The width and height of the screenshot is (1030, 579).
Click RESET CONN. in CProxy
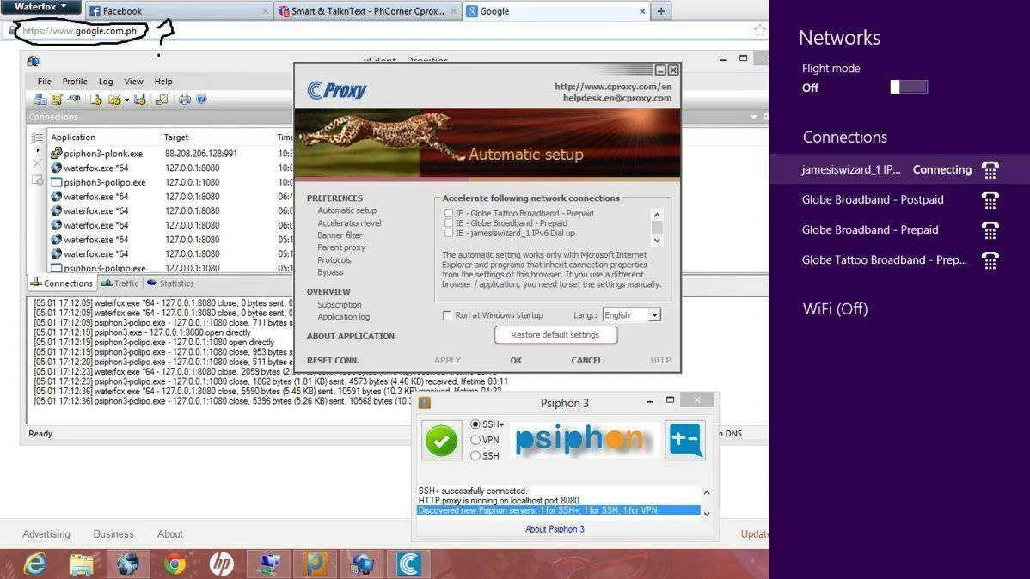[x=333, y=361]
